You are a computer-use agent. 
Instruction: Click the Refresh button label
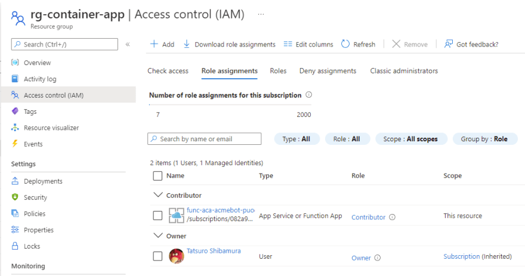point(365,44)
